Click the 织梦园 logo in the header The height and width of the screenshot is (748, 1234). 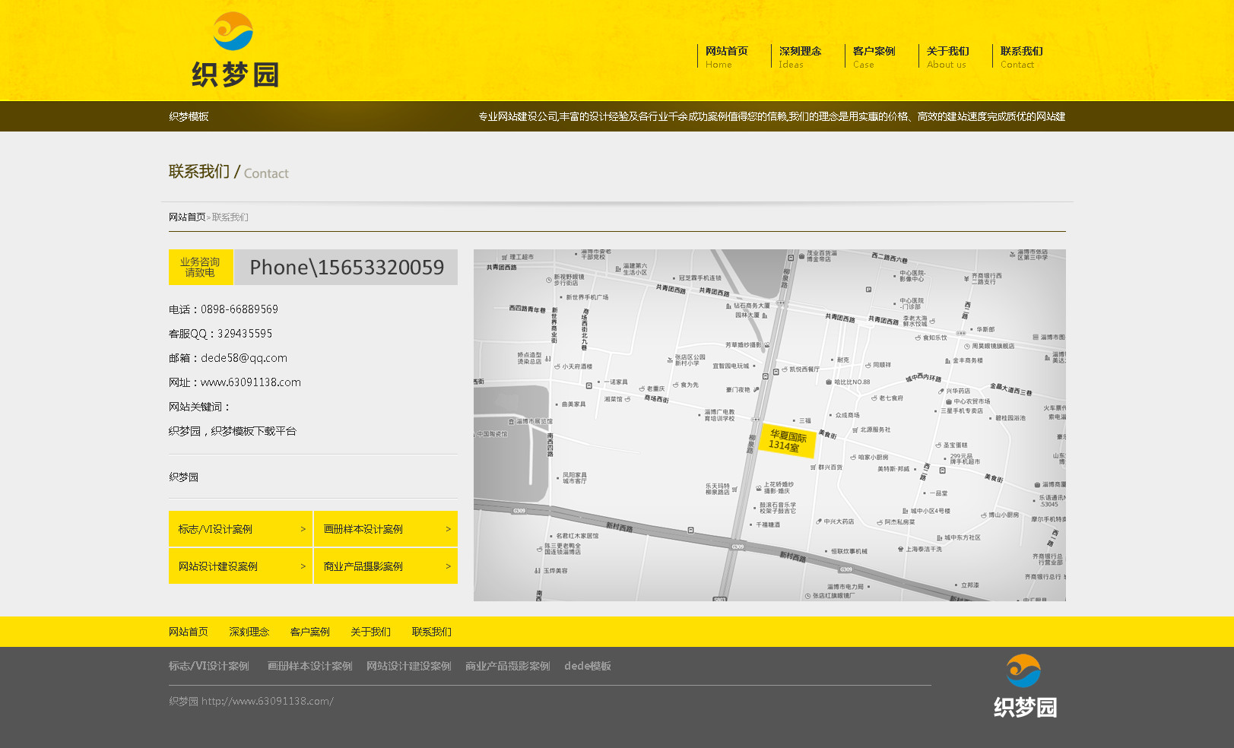(x=235, y=50)
